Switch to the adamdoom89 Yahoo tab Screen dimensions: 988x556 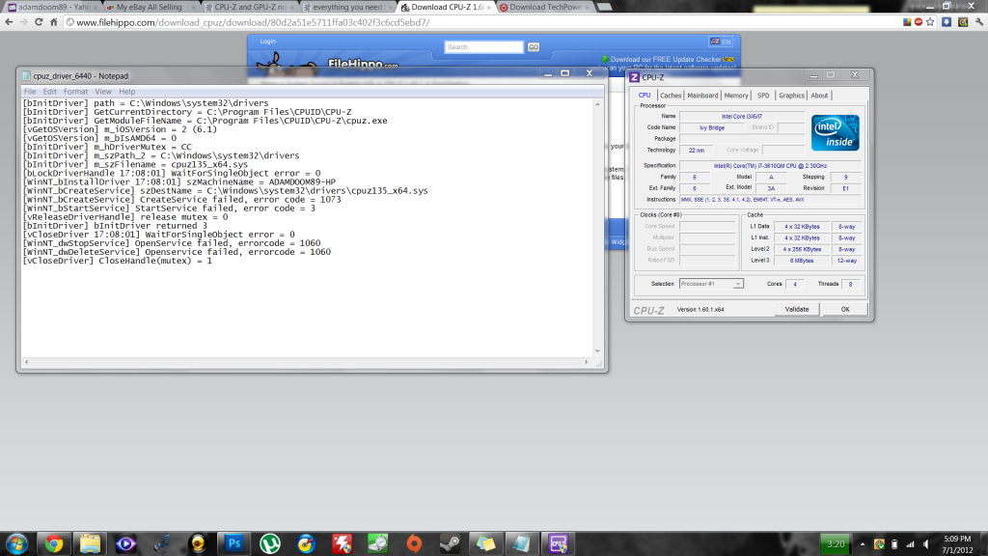(x=52, y=7)
